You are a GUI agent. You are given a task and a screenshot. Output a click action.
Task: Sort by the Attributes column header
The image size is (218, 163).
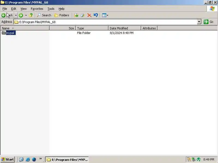[149, 28]
